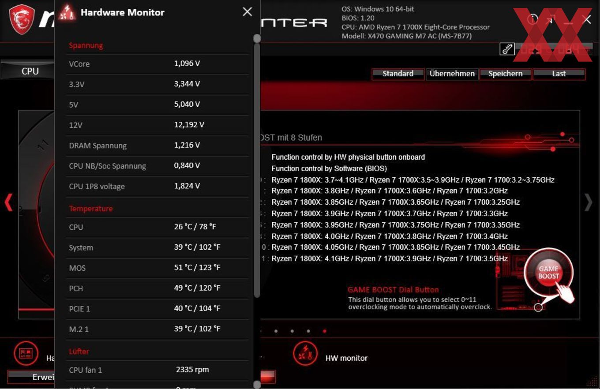Open the information icon in title bar

(x=532, y=19)
